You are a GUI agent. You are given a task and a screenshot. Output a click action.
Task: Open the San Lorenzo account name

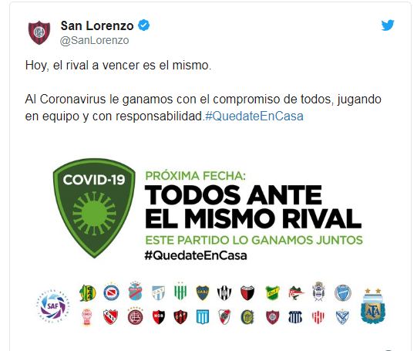click(97, 25)
